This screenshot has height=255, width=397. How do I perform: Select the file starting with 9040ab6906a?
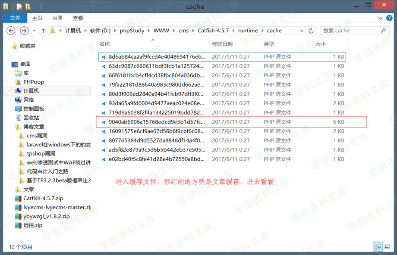[157, 122]
